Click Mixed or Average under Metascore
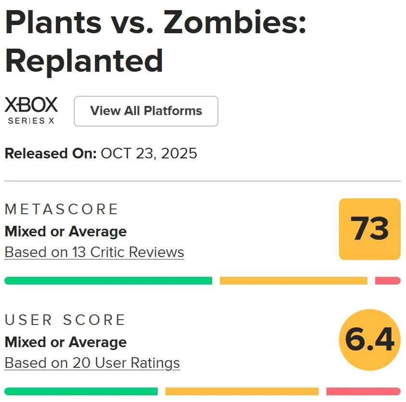Screen dimensions: 406x402 coord(66,232)
